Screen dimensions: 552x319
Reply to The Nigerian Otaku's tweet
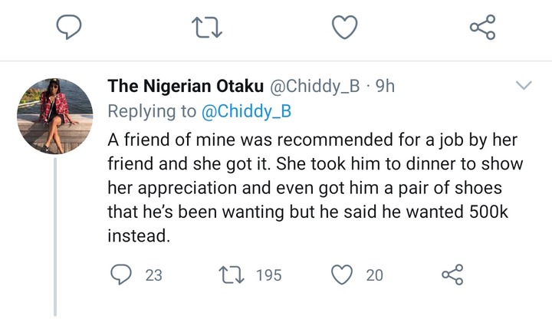[121, 275]
